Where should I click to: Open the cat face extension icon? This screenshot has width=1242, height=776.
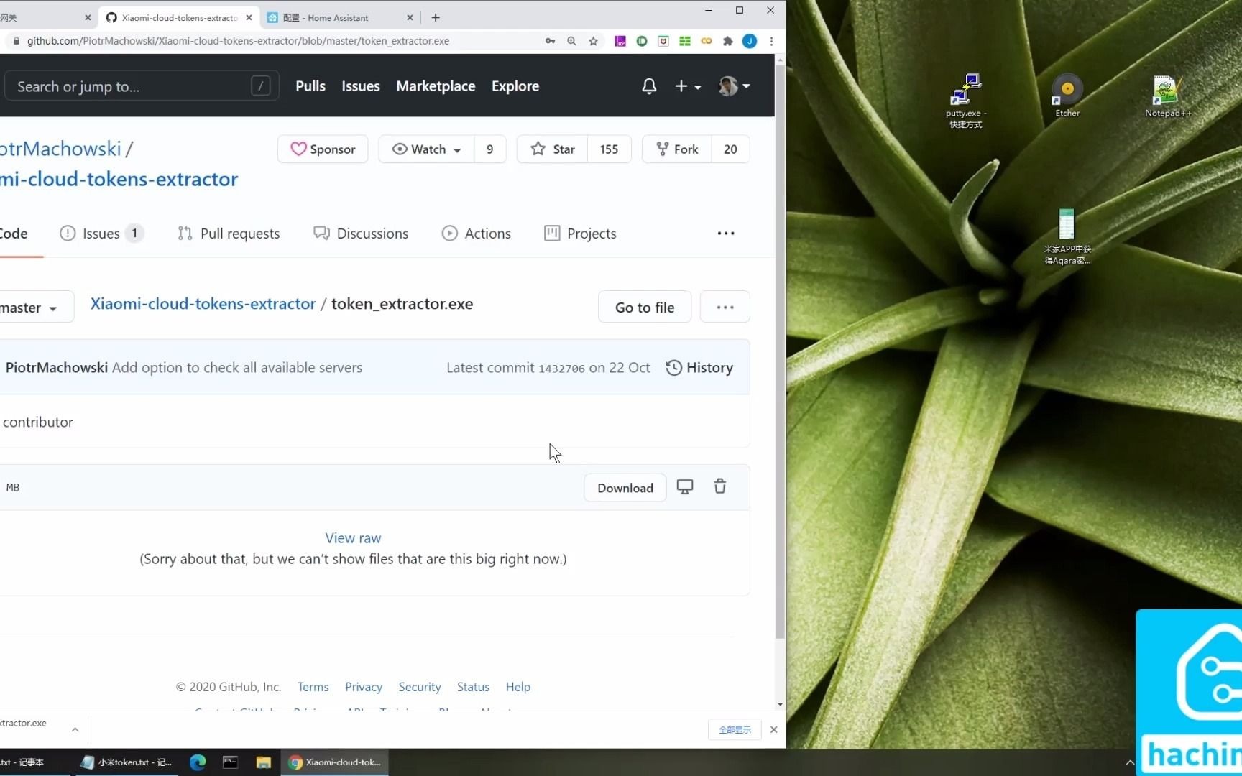click(663, 41)
